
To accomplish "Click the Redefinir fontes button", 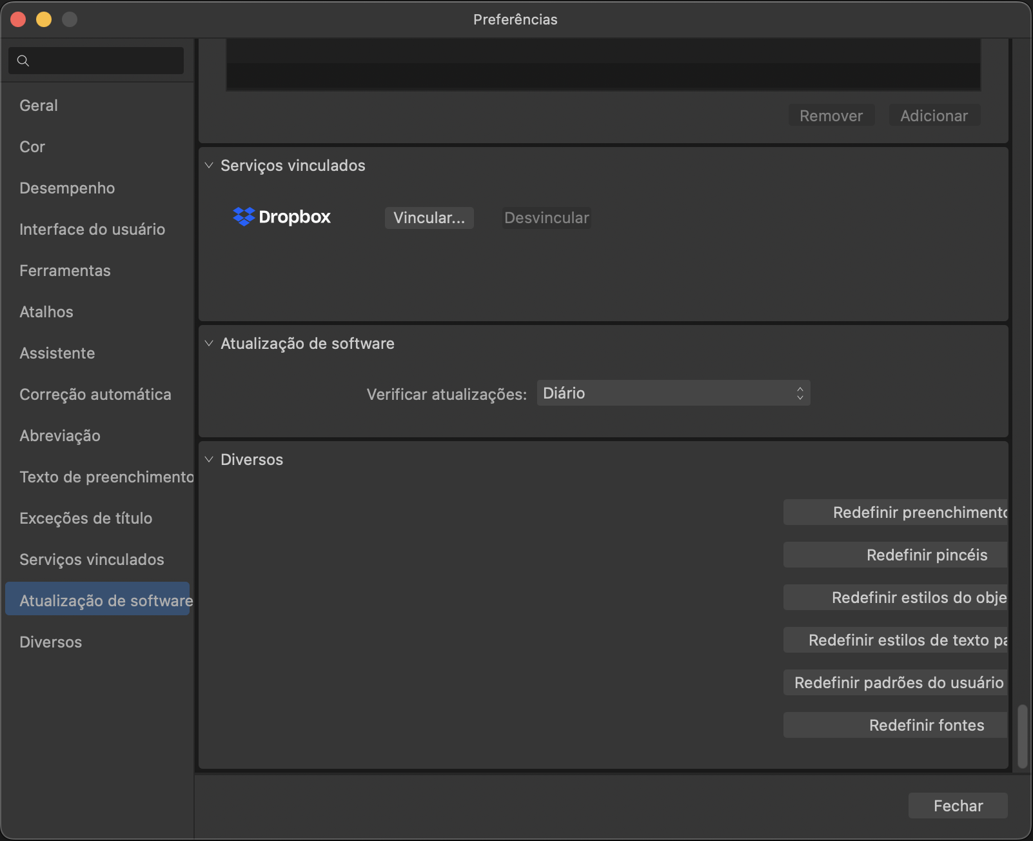I will click(895, 725).
